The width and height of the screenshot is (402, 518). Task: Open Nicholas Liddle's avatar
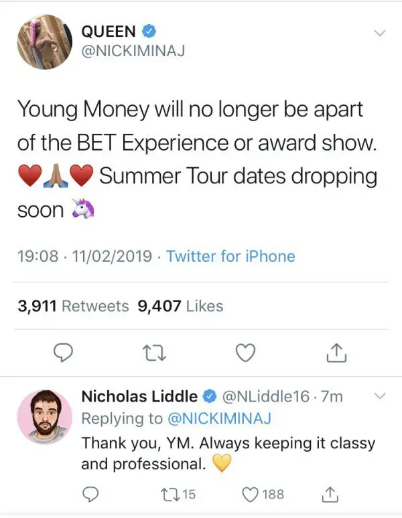[44, 417]
